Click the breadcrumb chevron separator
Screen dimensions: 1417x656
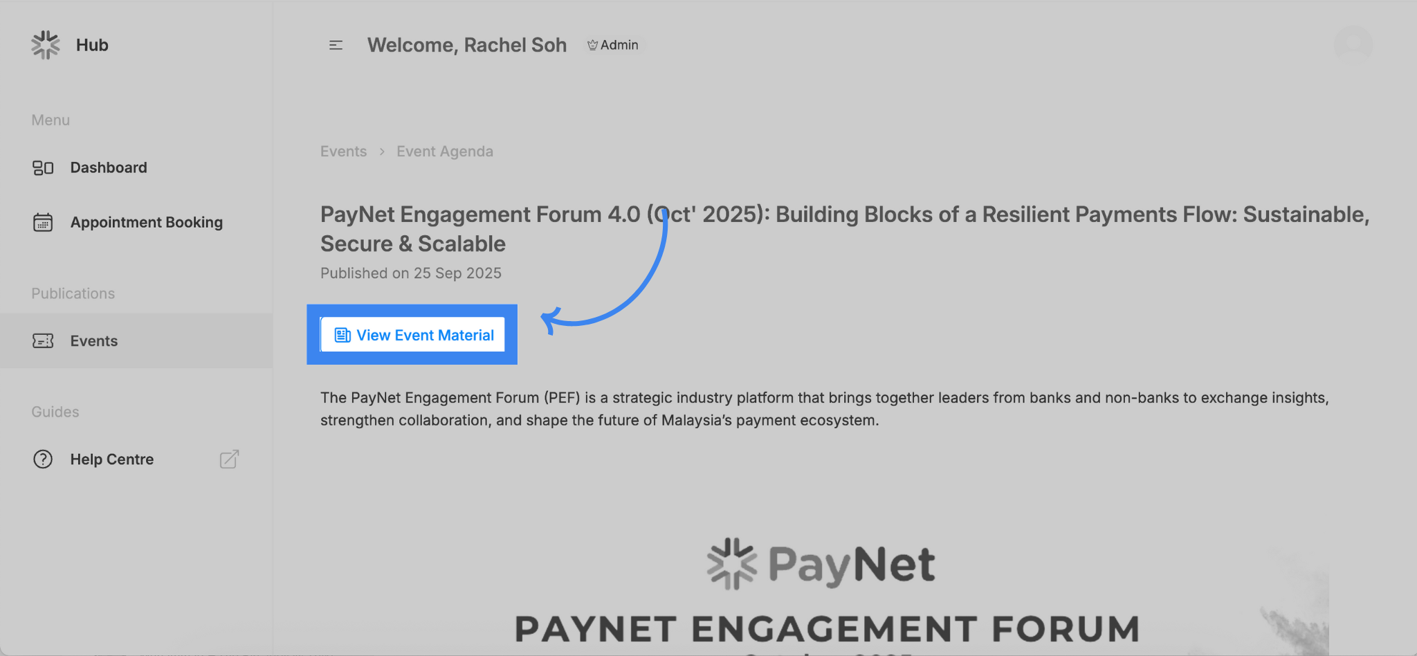[x=382, y=152]
